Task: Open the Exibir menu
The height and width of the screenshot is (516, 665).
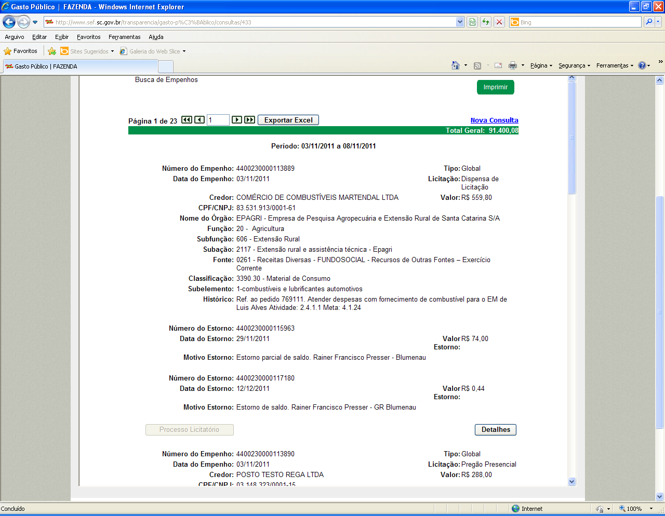Action: pyautogui.click(x=62, y=37)
